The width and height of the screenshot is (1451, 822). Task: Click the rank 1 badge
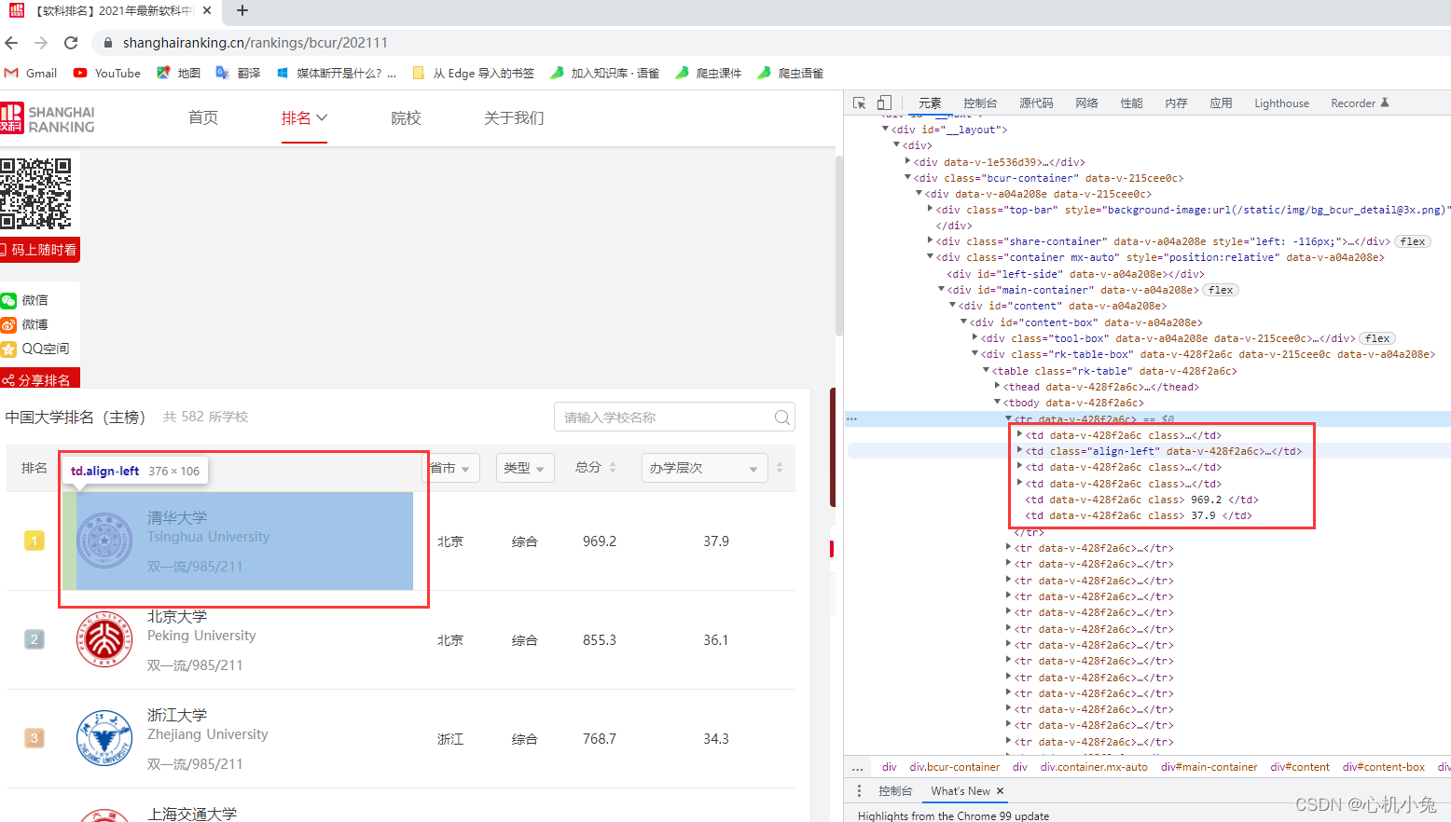tap(35, 541)
